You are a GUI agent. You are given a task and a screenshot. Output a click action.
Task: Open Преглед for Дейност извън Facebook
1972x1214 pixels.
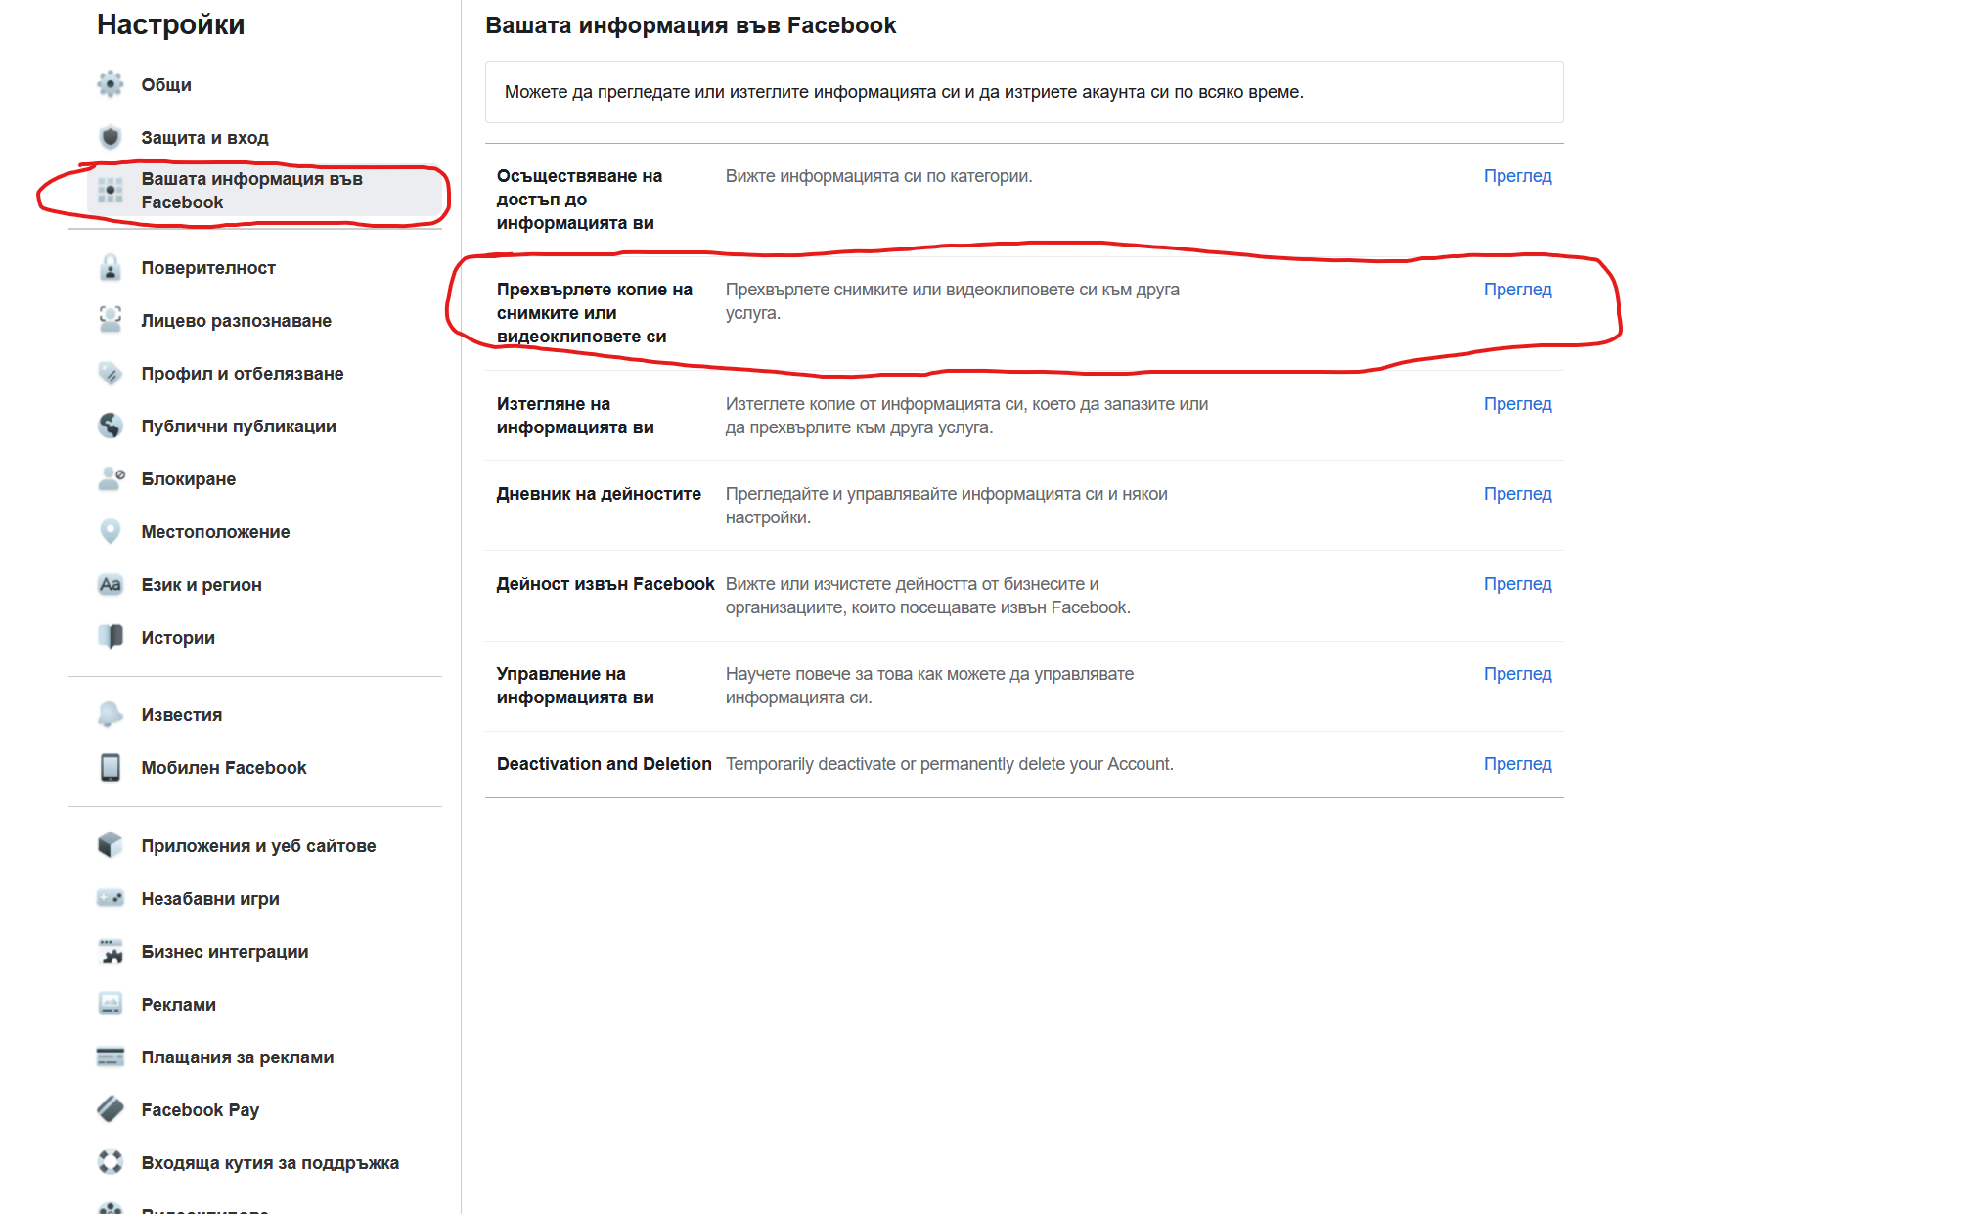coord(1517,583)
